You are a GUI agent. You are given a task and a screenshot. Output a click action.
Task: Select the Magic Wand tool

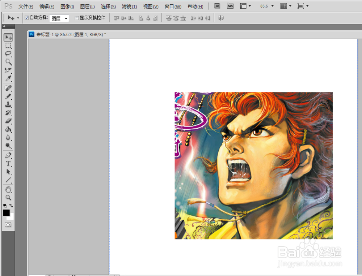(x=8, y=62)
